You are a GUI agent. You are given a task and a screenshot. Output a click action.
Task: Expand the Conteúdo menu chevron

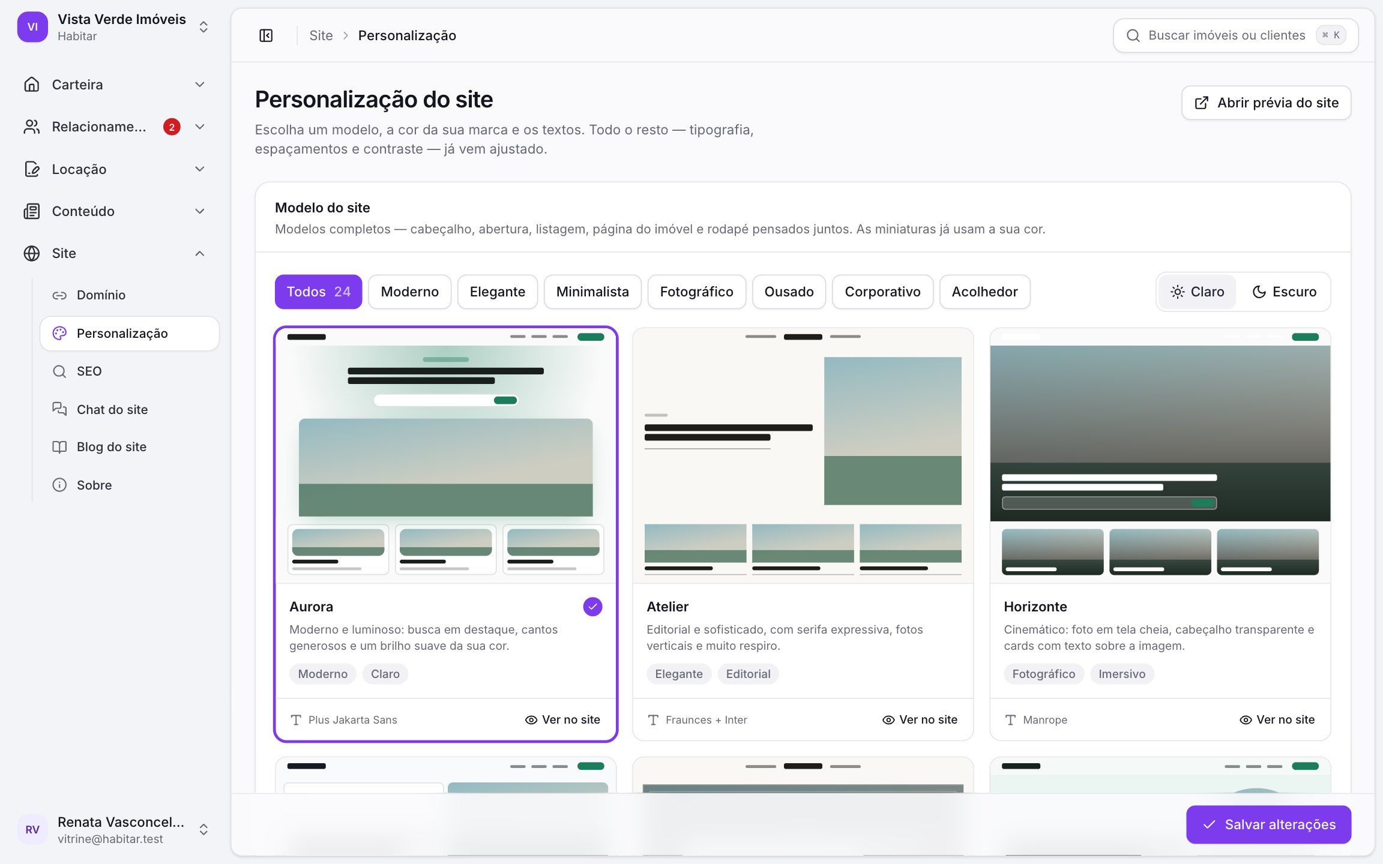(x=200, y=211)
